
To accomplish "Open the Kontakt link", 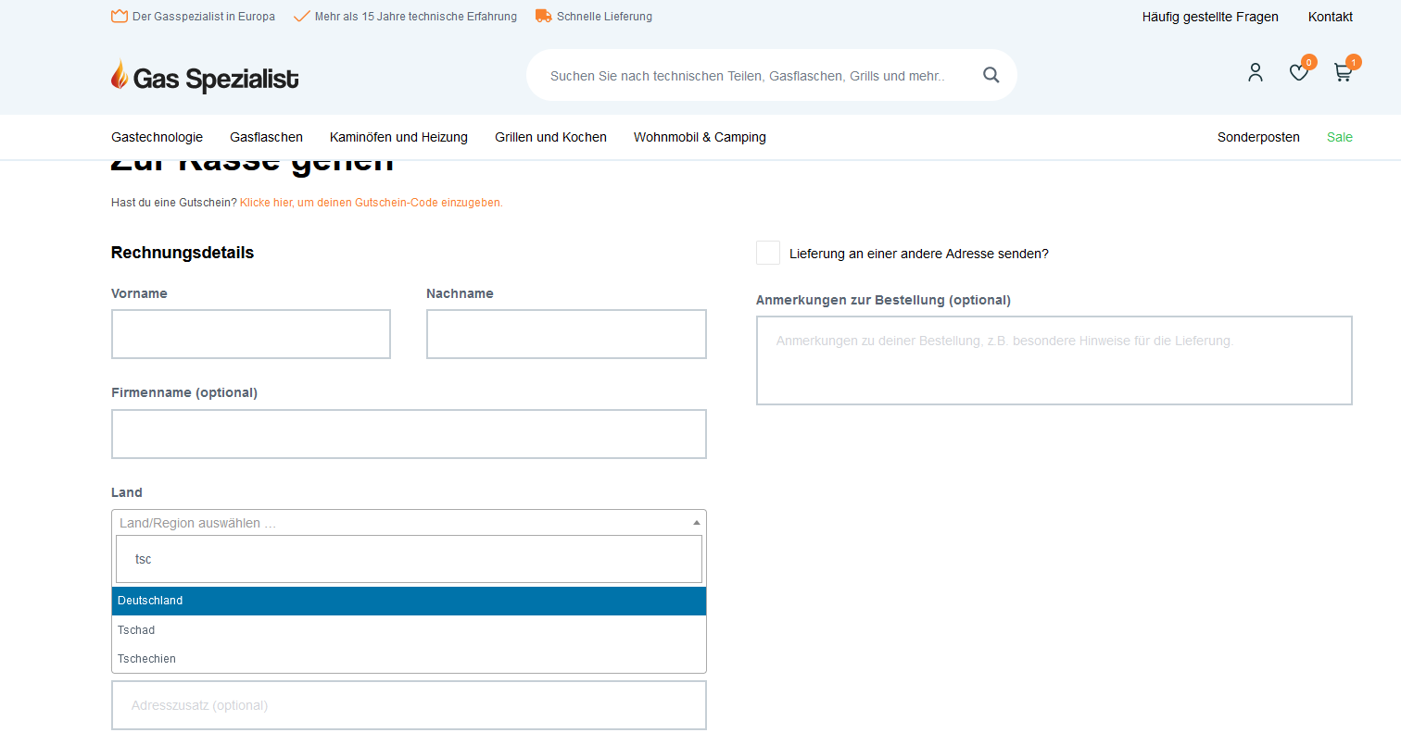I will pos(1331,17).
